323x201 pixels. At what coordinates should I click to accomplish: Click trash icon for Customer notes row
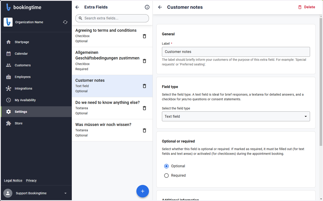pos(144,86)
